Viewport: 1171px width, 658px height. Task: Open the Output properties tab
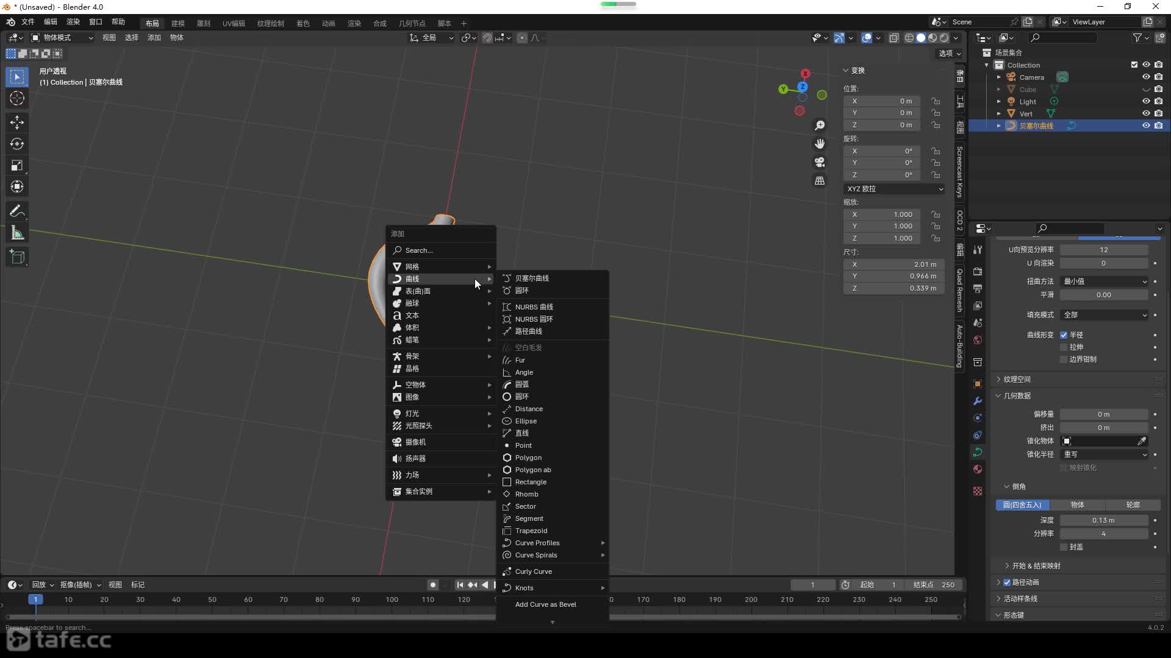point(978,288)
